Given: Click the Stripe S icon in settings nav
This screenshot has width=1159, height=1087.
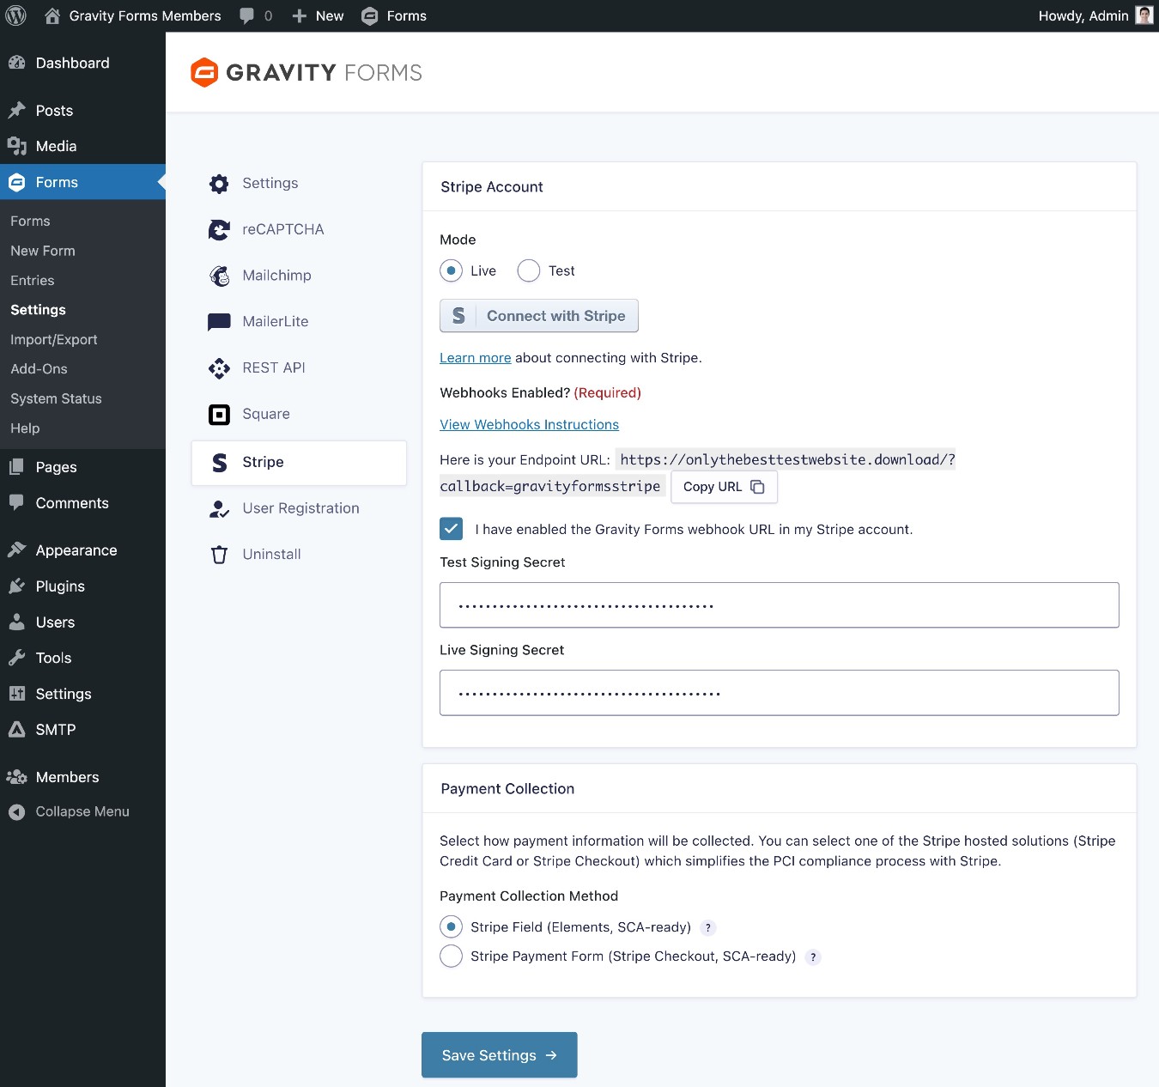Looking at the screenshot, I should click(x=220, y=462).
